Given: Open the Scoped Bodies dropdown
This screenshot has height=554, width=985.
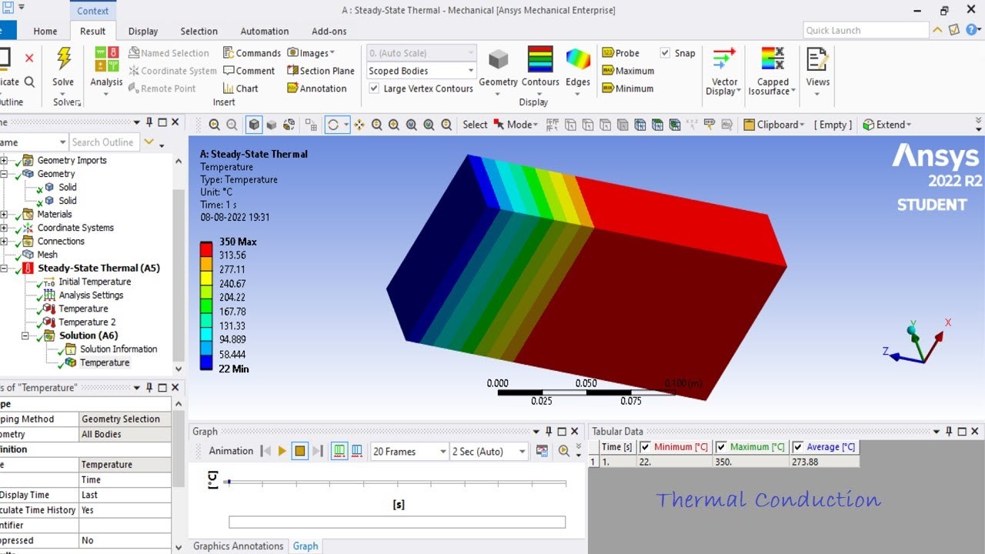Looking at the screenshot, I should point(421,71).
